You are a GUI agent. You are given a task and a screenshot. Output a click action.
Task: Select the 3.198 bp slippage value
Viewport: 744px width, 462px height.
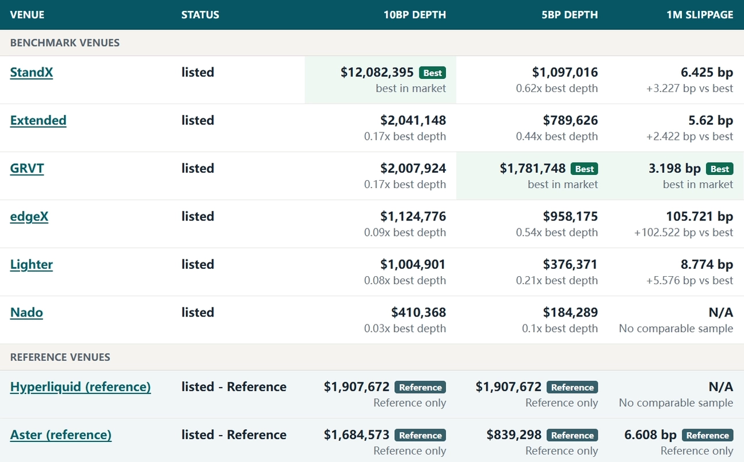(675, 169)
